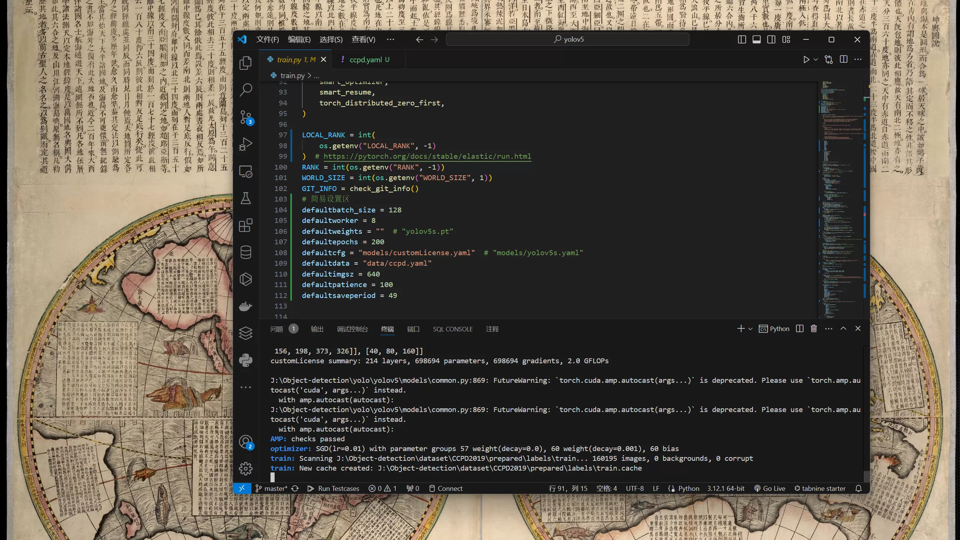This screenshot has width=960, height=540.
Task: Switch to the 输出 output tab
Action: (317, 329)
